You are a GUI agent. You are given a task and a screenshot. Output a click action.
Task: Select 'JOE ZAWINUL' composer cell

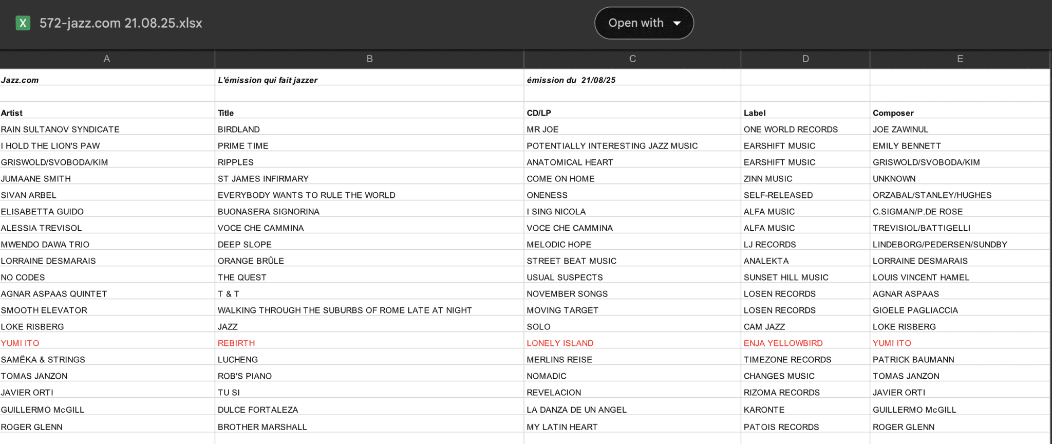(960, 127)
